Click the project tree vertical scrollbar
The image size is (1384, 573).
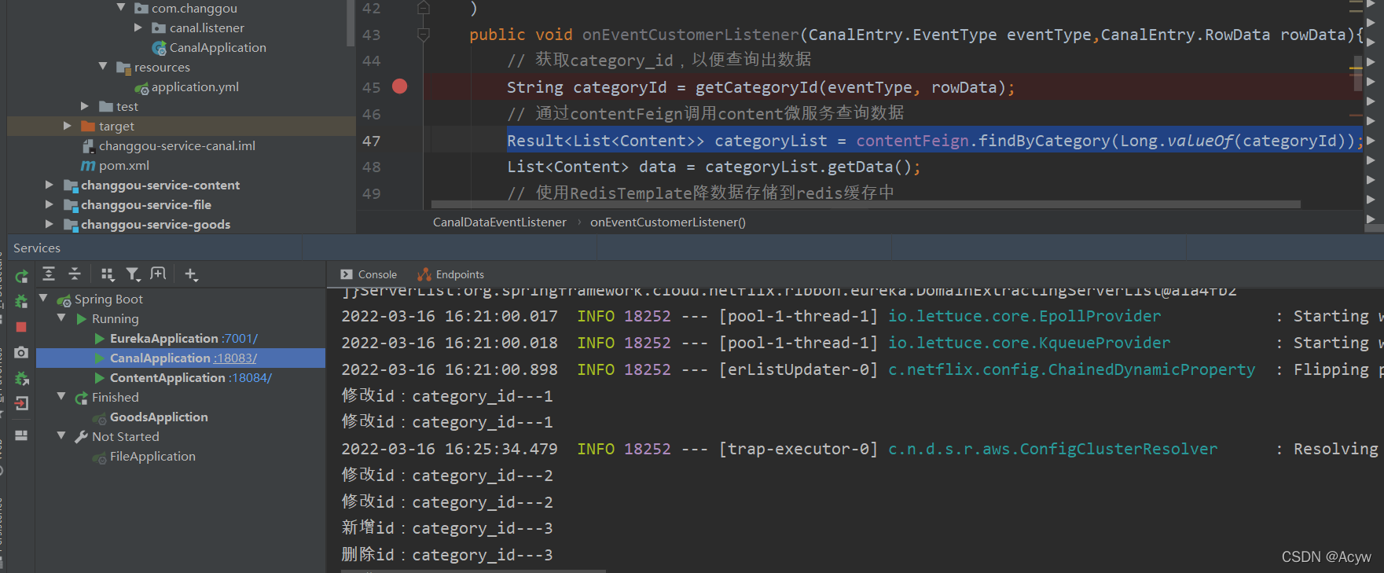pyautogui.click(x=351, y=22)
